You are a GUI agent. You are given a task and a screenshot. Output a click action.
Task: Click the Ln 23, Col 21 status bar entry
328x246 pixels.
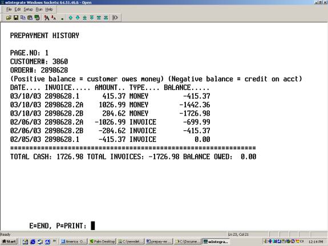pyautogui.click(x=238, y=235)
